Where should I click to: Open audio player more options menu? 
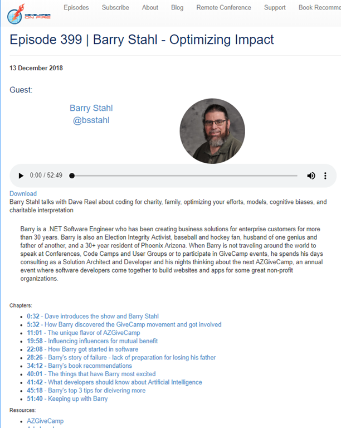(x=325, y=176)
